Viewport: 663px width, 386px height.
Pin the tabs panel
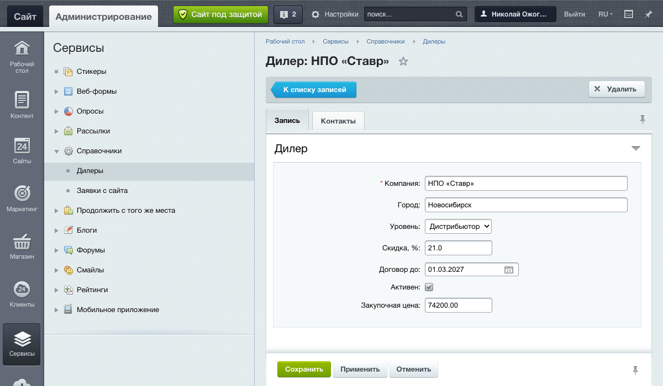(642, 120)
